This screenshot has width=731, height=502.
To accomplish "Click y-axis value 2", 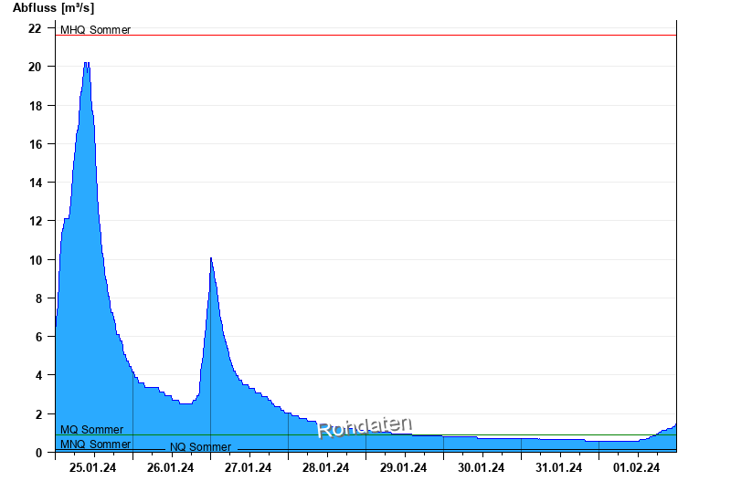I will 38,414.
